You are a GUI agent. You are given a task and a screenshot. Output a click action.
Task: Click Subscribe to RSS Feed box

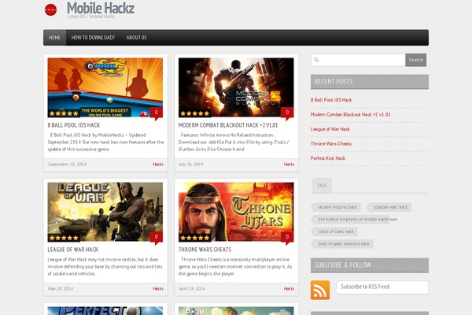click(382, 287)
